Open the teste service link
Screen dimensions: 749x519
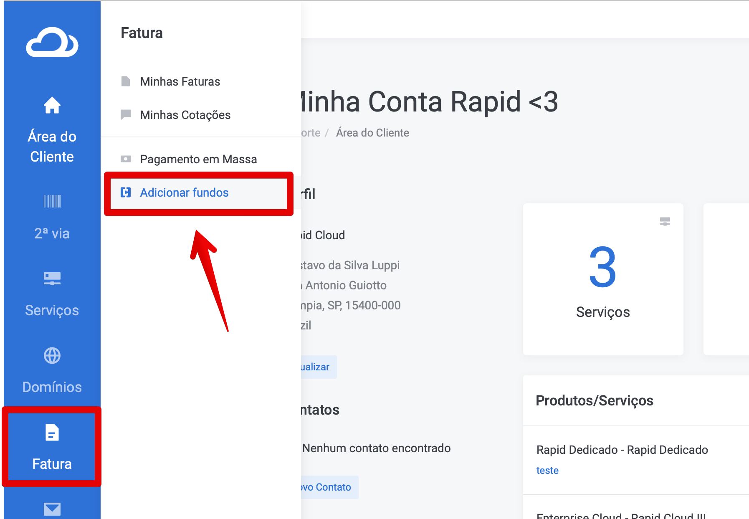[547, 471]
